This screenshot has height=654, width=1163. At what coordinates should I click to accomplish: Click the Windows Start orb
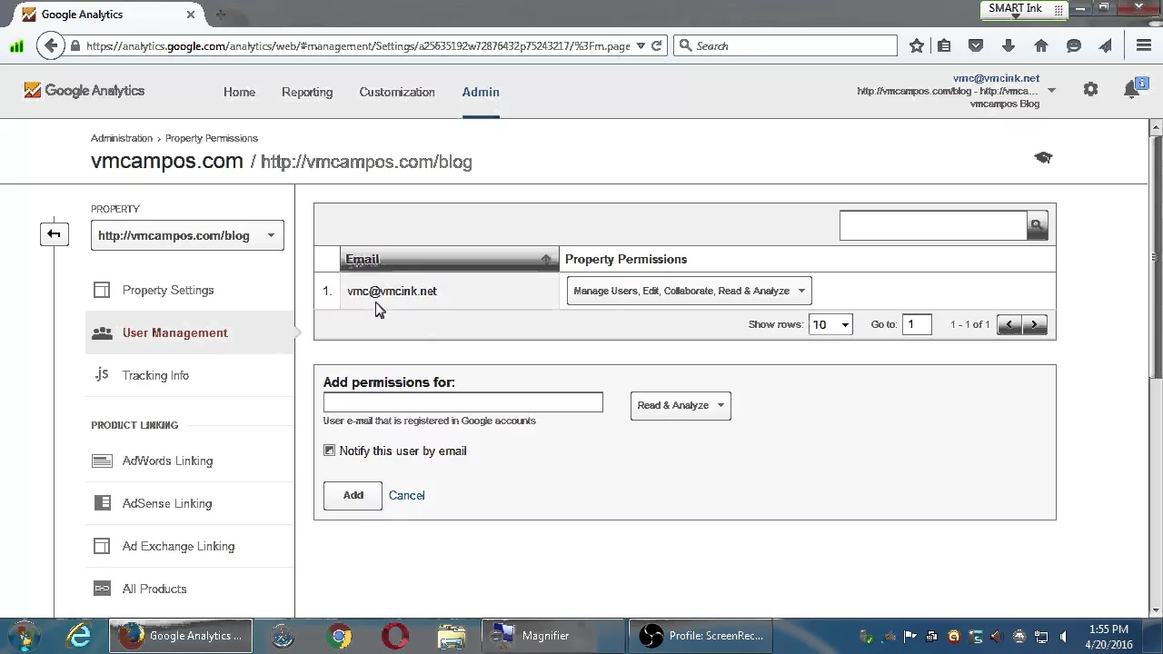click(x=24, y=635)
